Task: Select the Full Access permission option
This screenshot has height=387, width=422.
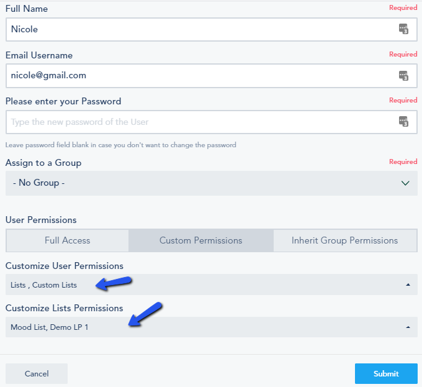Action: click(x=67, y=240)
